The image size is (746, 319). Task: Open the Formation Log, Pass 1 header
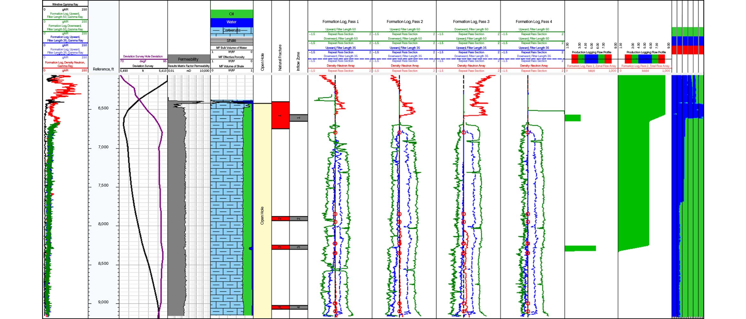(x=340, y=22)
